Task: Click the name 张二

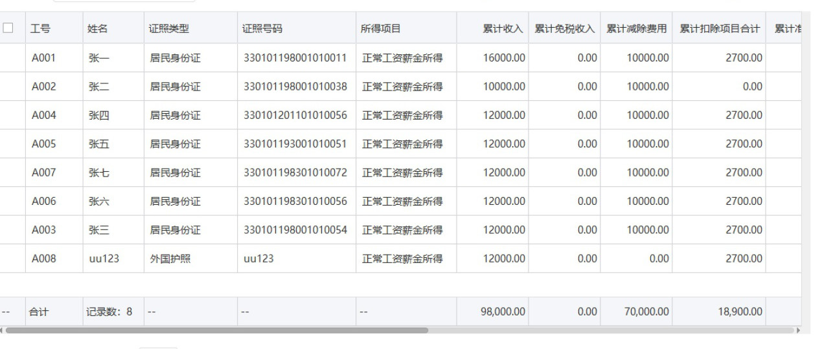Action: (x=98, y=87)
